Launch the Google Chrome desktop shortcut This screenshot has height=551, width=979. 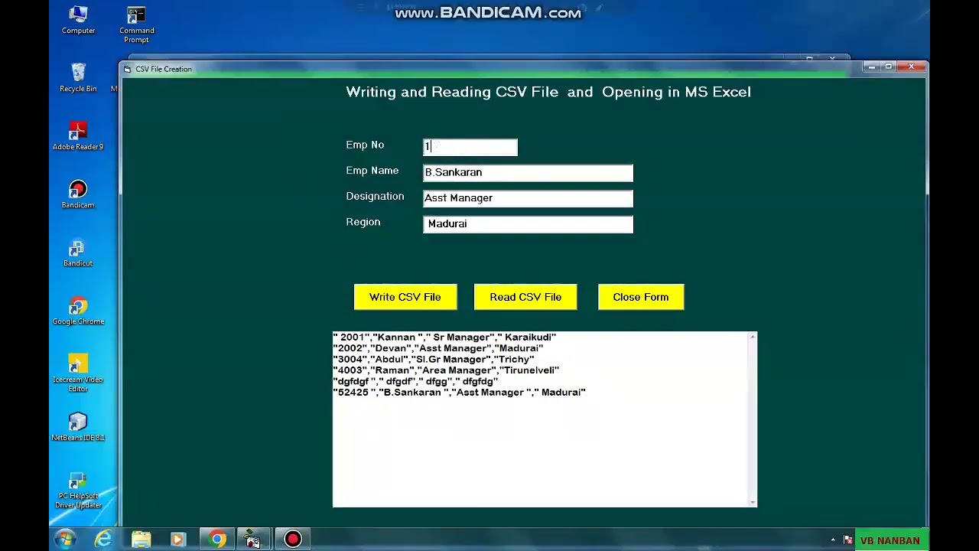click(78, 311)
